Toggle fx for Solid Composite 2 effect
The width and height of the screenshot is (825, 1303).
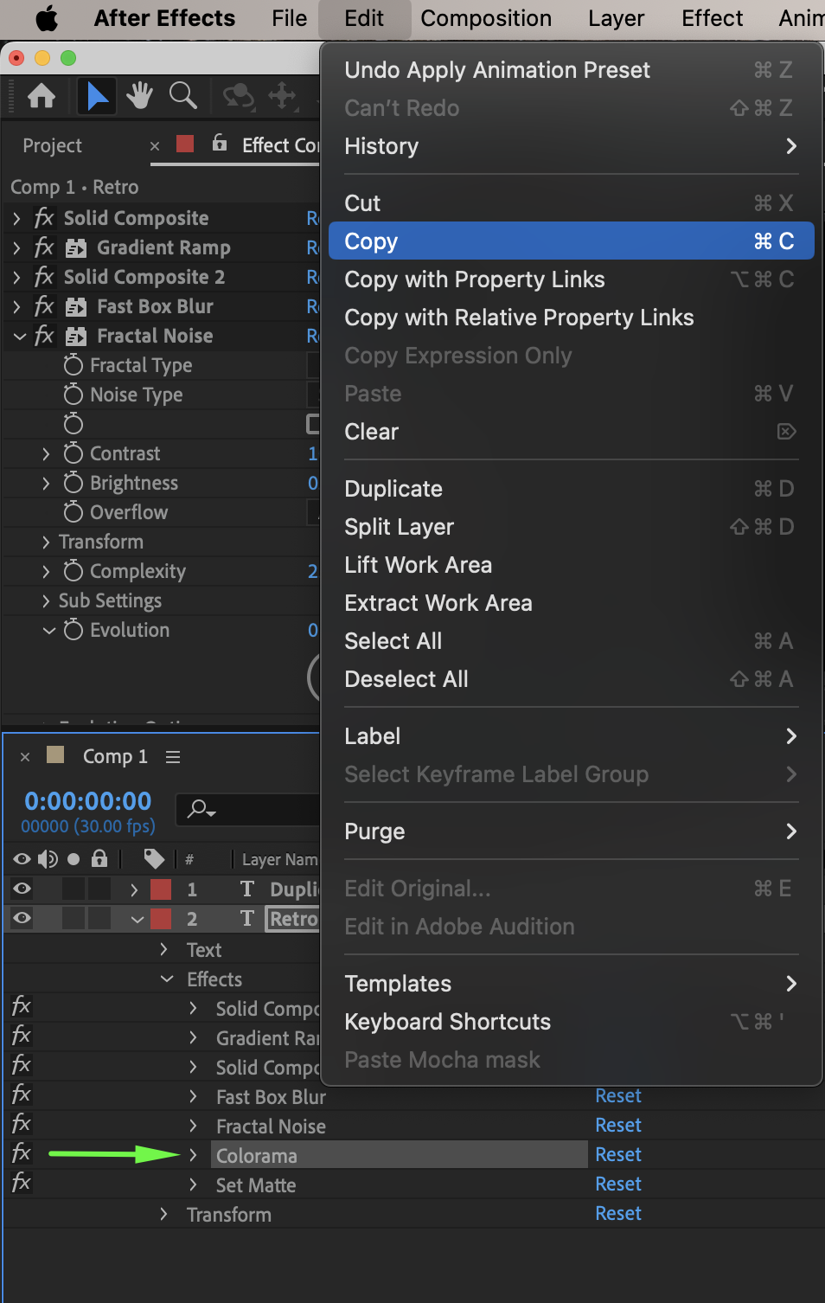[44, 277]
